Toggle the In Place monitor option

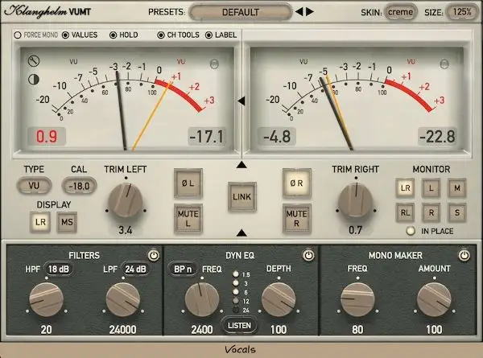[411, 231]
